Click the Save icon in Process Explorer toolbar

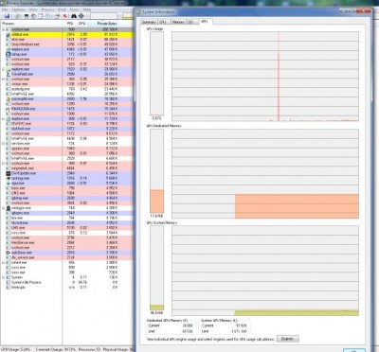pos(7,16)
